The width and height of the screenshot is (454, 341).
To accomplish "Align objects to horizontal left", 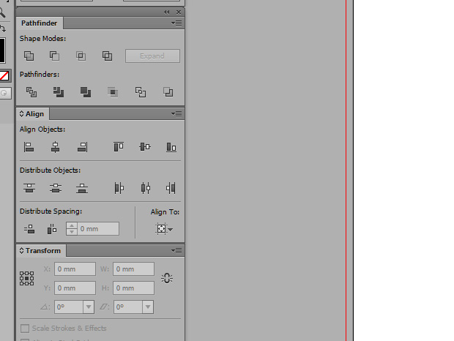I will (x=29, y=147).
